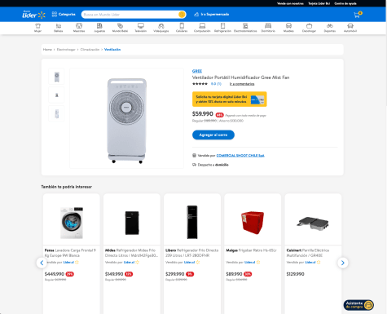Show previous recommended products with left arrow
Screen dimensions: 387x314
[x=42, y=263]
